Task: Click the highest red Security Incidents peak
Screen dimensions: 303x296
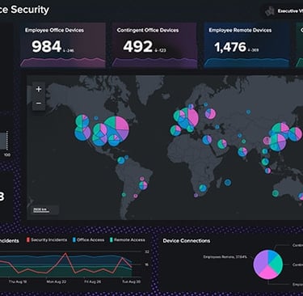Action: point(65,253)
